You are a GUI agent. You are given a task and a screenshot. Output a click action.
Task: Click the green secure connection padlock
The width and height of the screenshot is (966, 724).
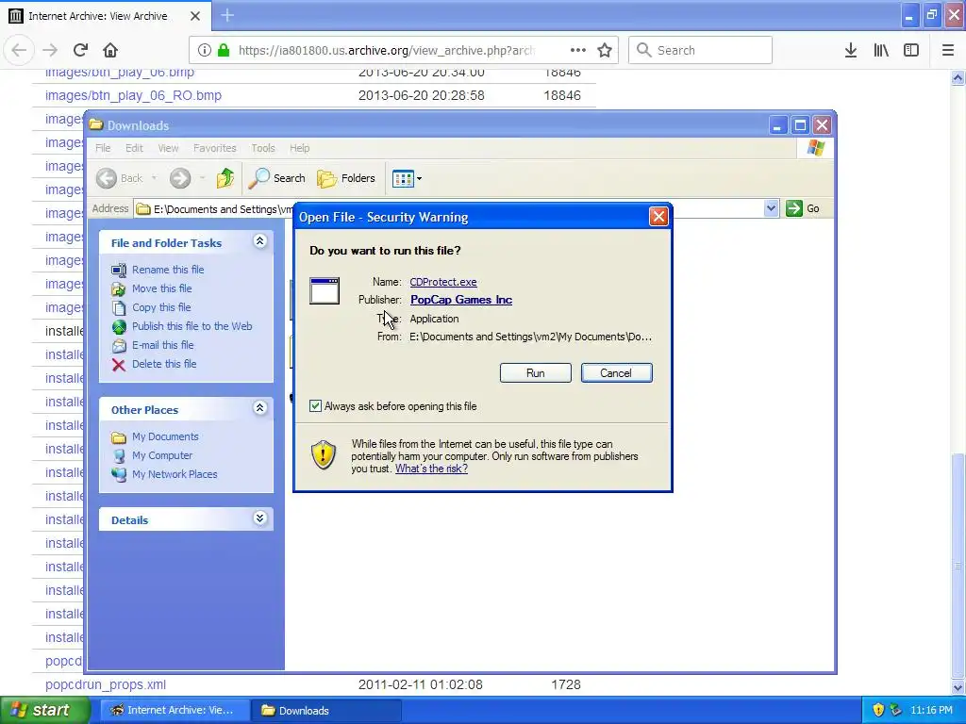(x=224, y=51)
